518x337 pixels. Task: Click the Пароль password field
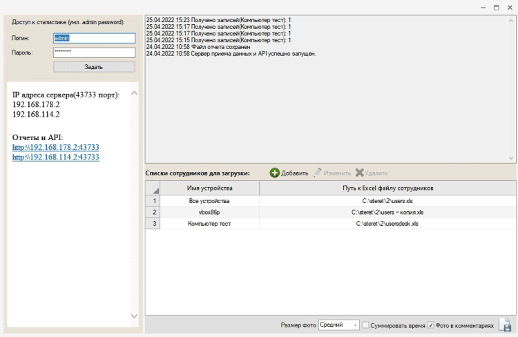pos(93,52)
